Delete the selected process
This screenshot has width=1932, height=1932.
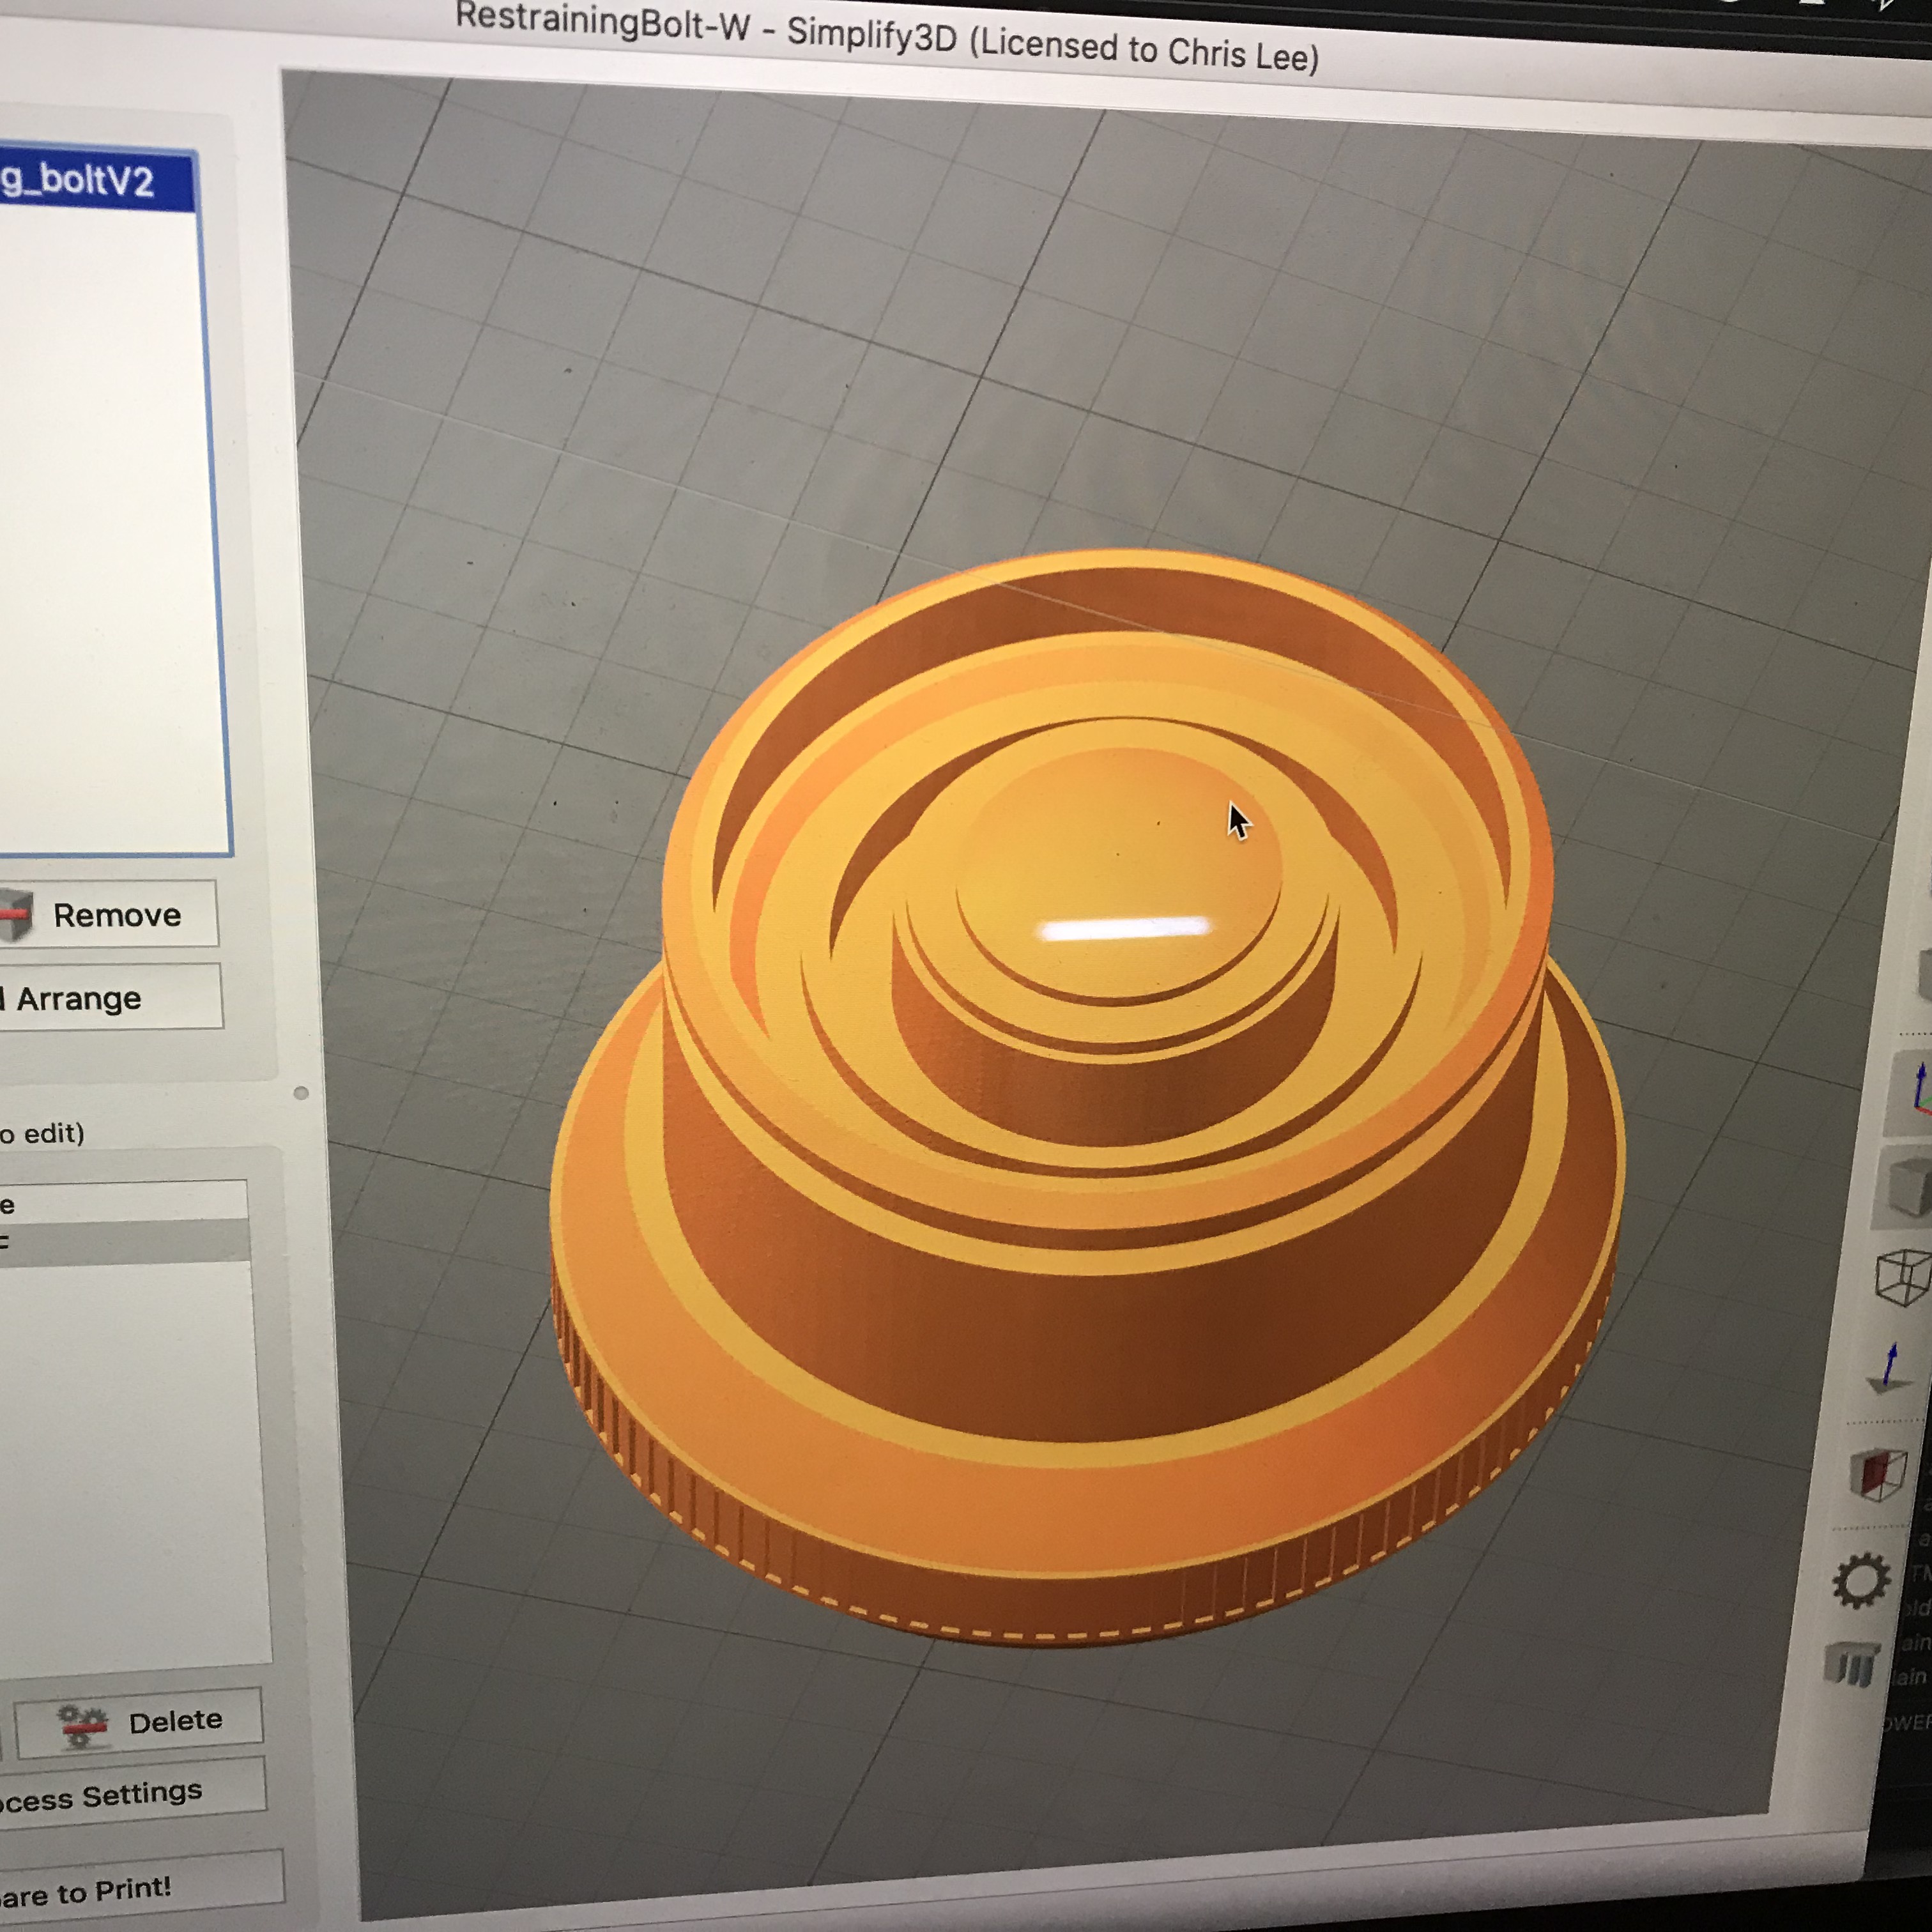point(139,1723)
